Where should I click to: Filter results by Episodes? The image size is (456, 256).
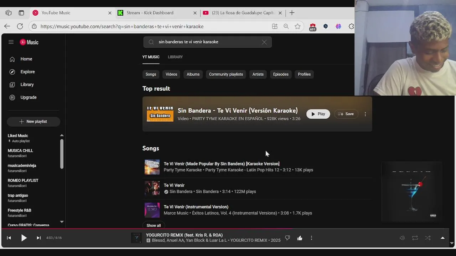coord(281,74)
